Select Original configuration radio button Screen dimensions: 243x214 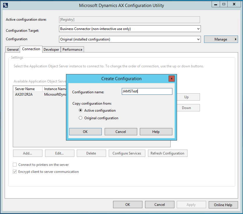click(x=81, y=118)
